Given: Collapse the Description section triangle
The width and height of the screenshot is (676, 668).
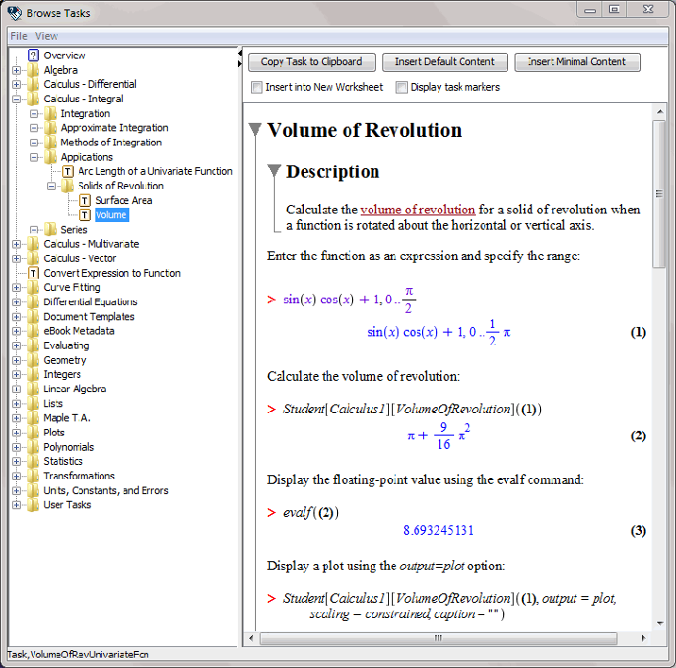Looking at the screenshot, I should pyautogui.click(x=274, y=171).
